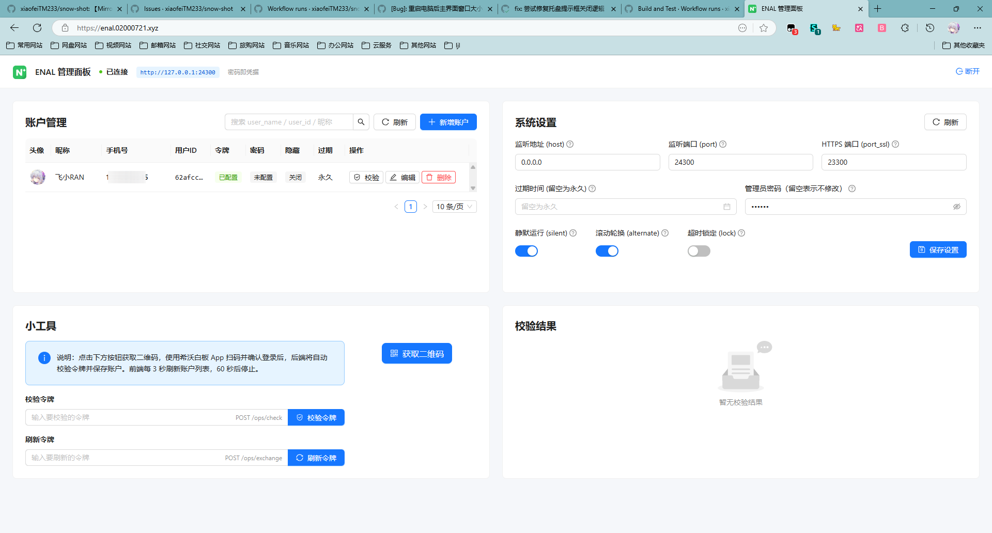This screenshot has width=992, height=533.
Task: Click the browser page refresh icon
Action: tap(37, 28)
